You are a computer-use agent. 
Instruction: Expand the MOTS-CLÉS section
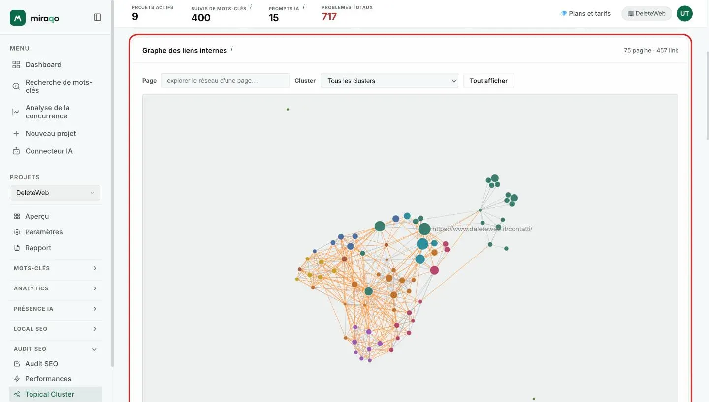(56, 268)
